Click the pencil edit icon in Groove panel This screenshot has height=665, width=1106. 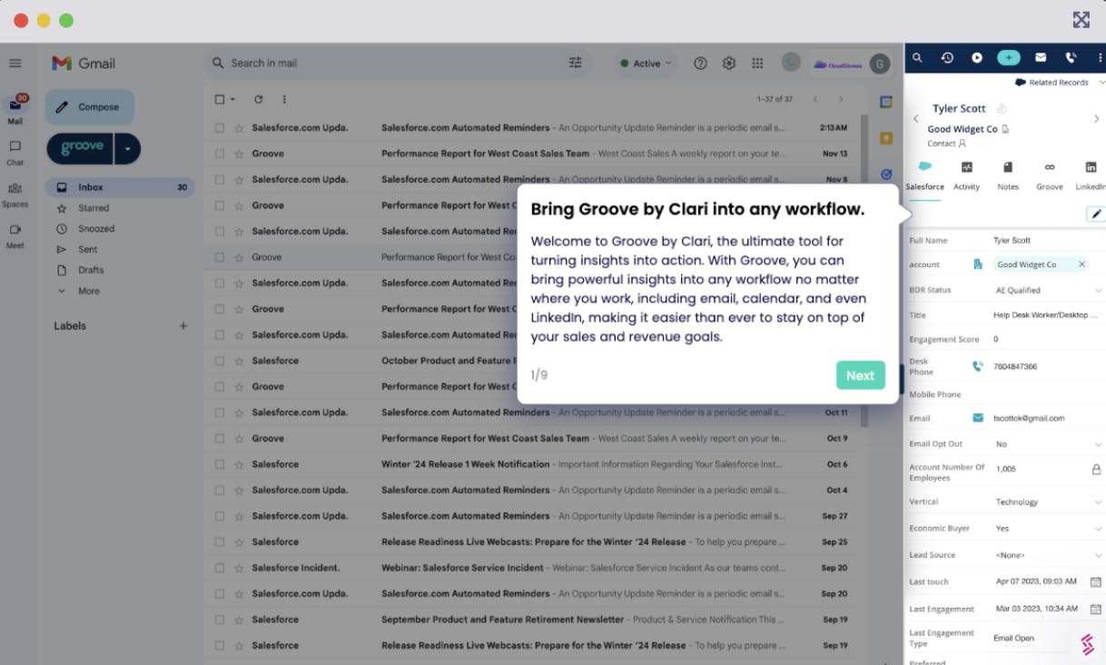(1096, 213)
